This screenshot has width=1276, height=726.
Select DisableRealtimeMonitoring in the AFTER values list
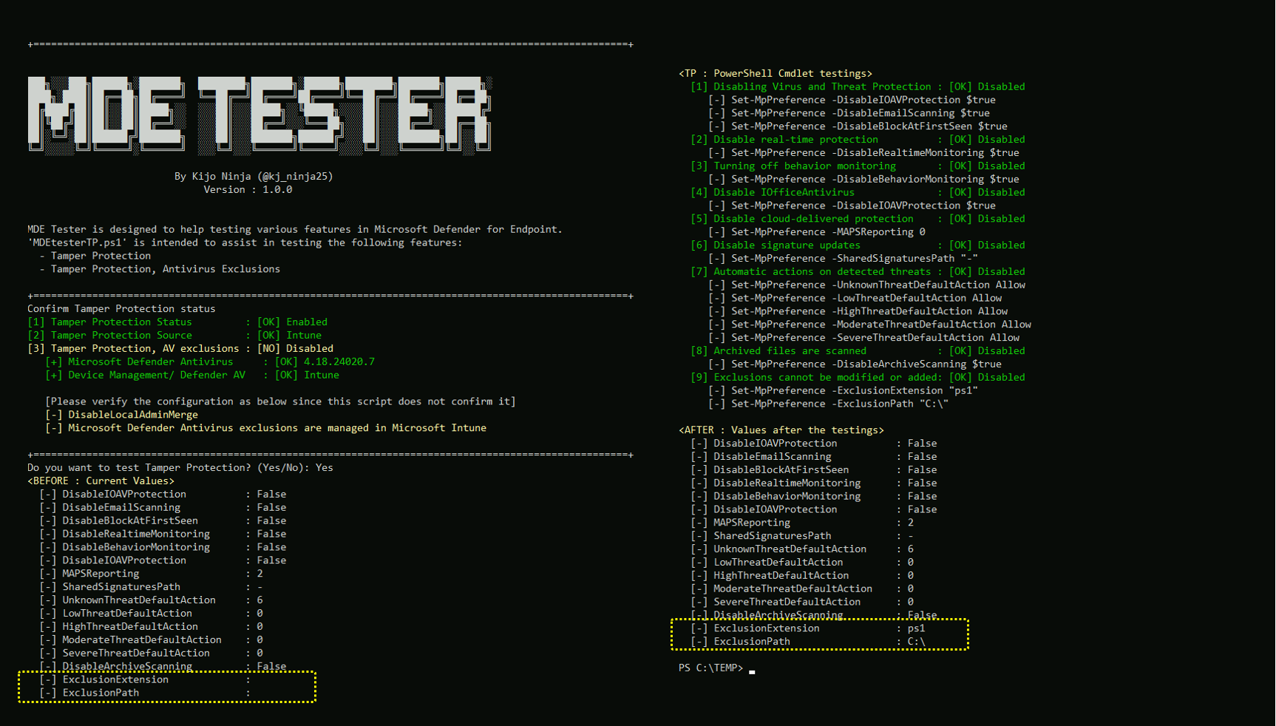pyautogui.click(x=813, y=484)
